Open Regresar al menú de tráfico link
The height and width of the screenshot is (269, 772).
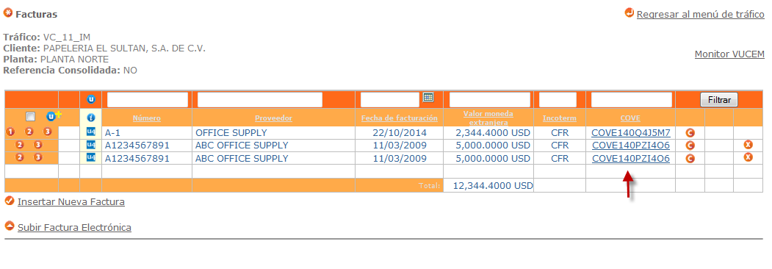(701, 14)
